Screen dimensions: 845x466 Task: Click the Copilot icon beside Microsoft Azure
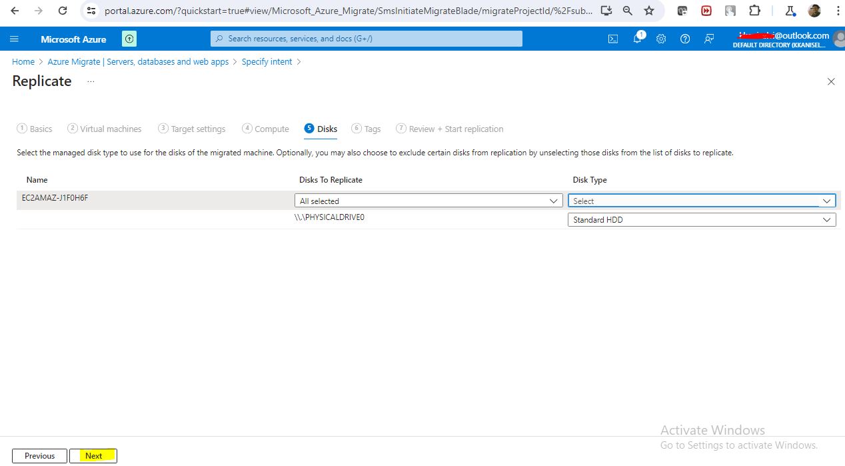pyautogui.click(x=129, y=39)
